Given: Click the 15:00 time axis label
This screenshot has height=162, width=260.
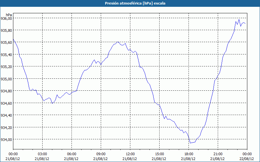Looking at the screenshot, I should click(x=160, y=154).
